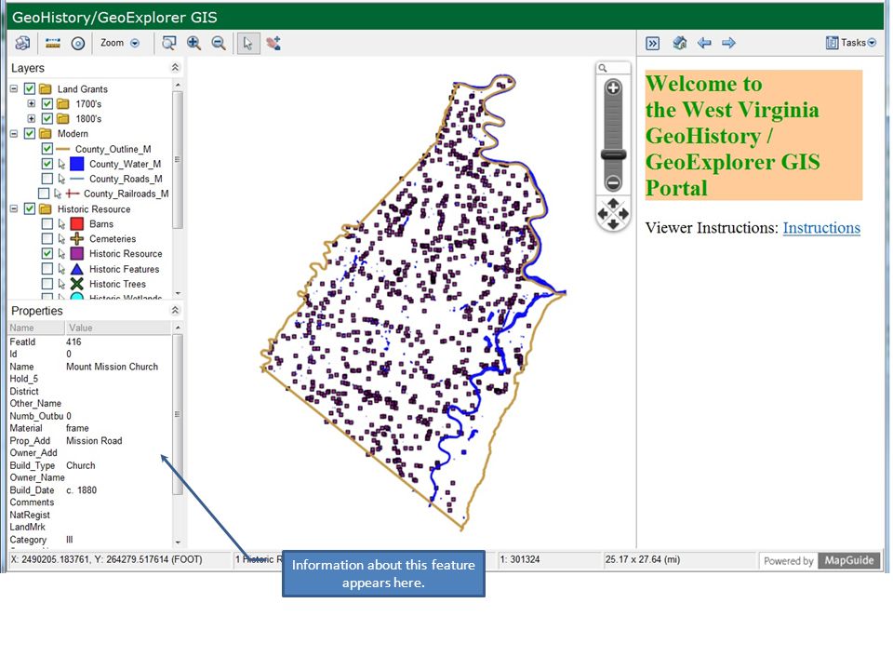Click the Layers panel vertical scrollbar
Viewport: 893px width, 670px height.
(178, 159)
